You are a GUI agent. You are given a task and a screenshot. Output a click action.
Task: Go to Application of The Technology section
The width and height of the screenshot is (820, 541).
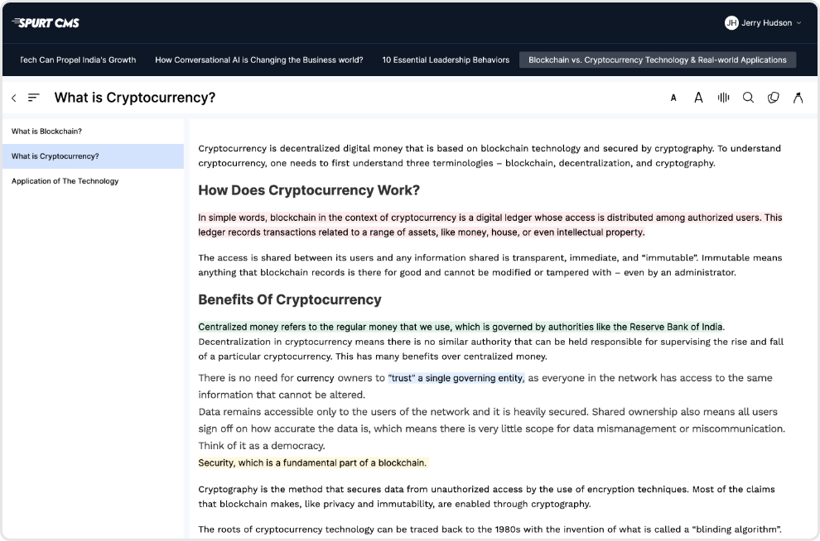[93, 181]
